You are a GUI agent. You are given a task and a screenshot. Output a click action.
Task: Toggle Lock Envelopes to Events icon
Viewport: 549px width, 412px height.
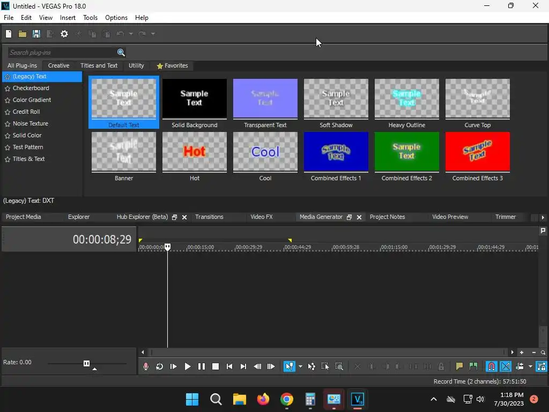tap(541, 366)
